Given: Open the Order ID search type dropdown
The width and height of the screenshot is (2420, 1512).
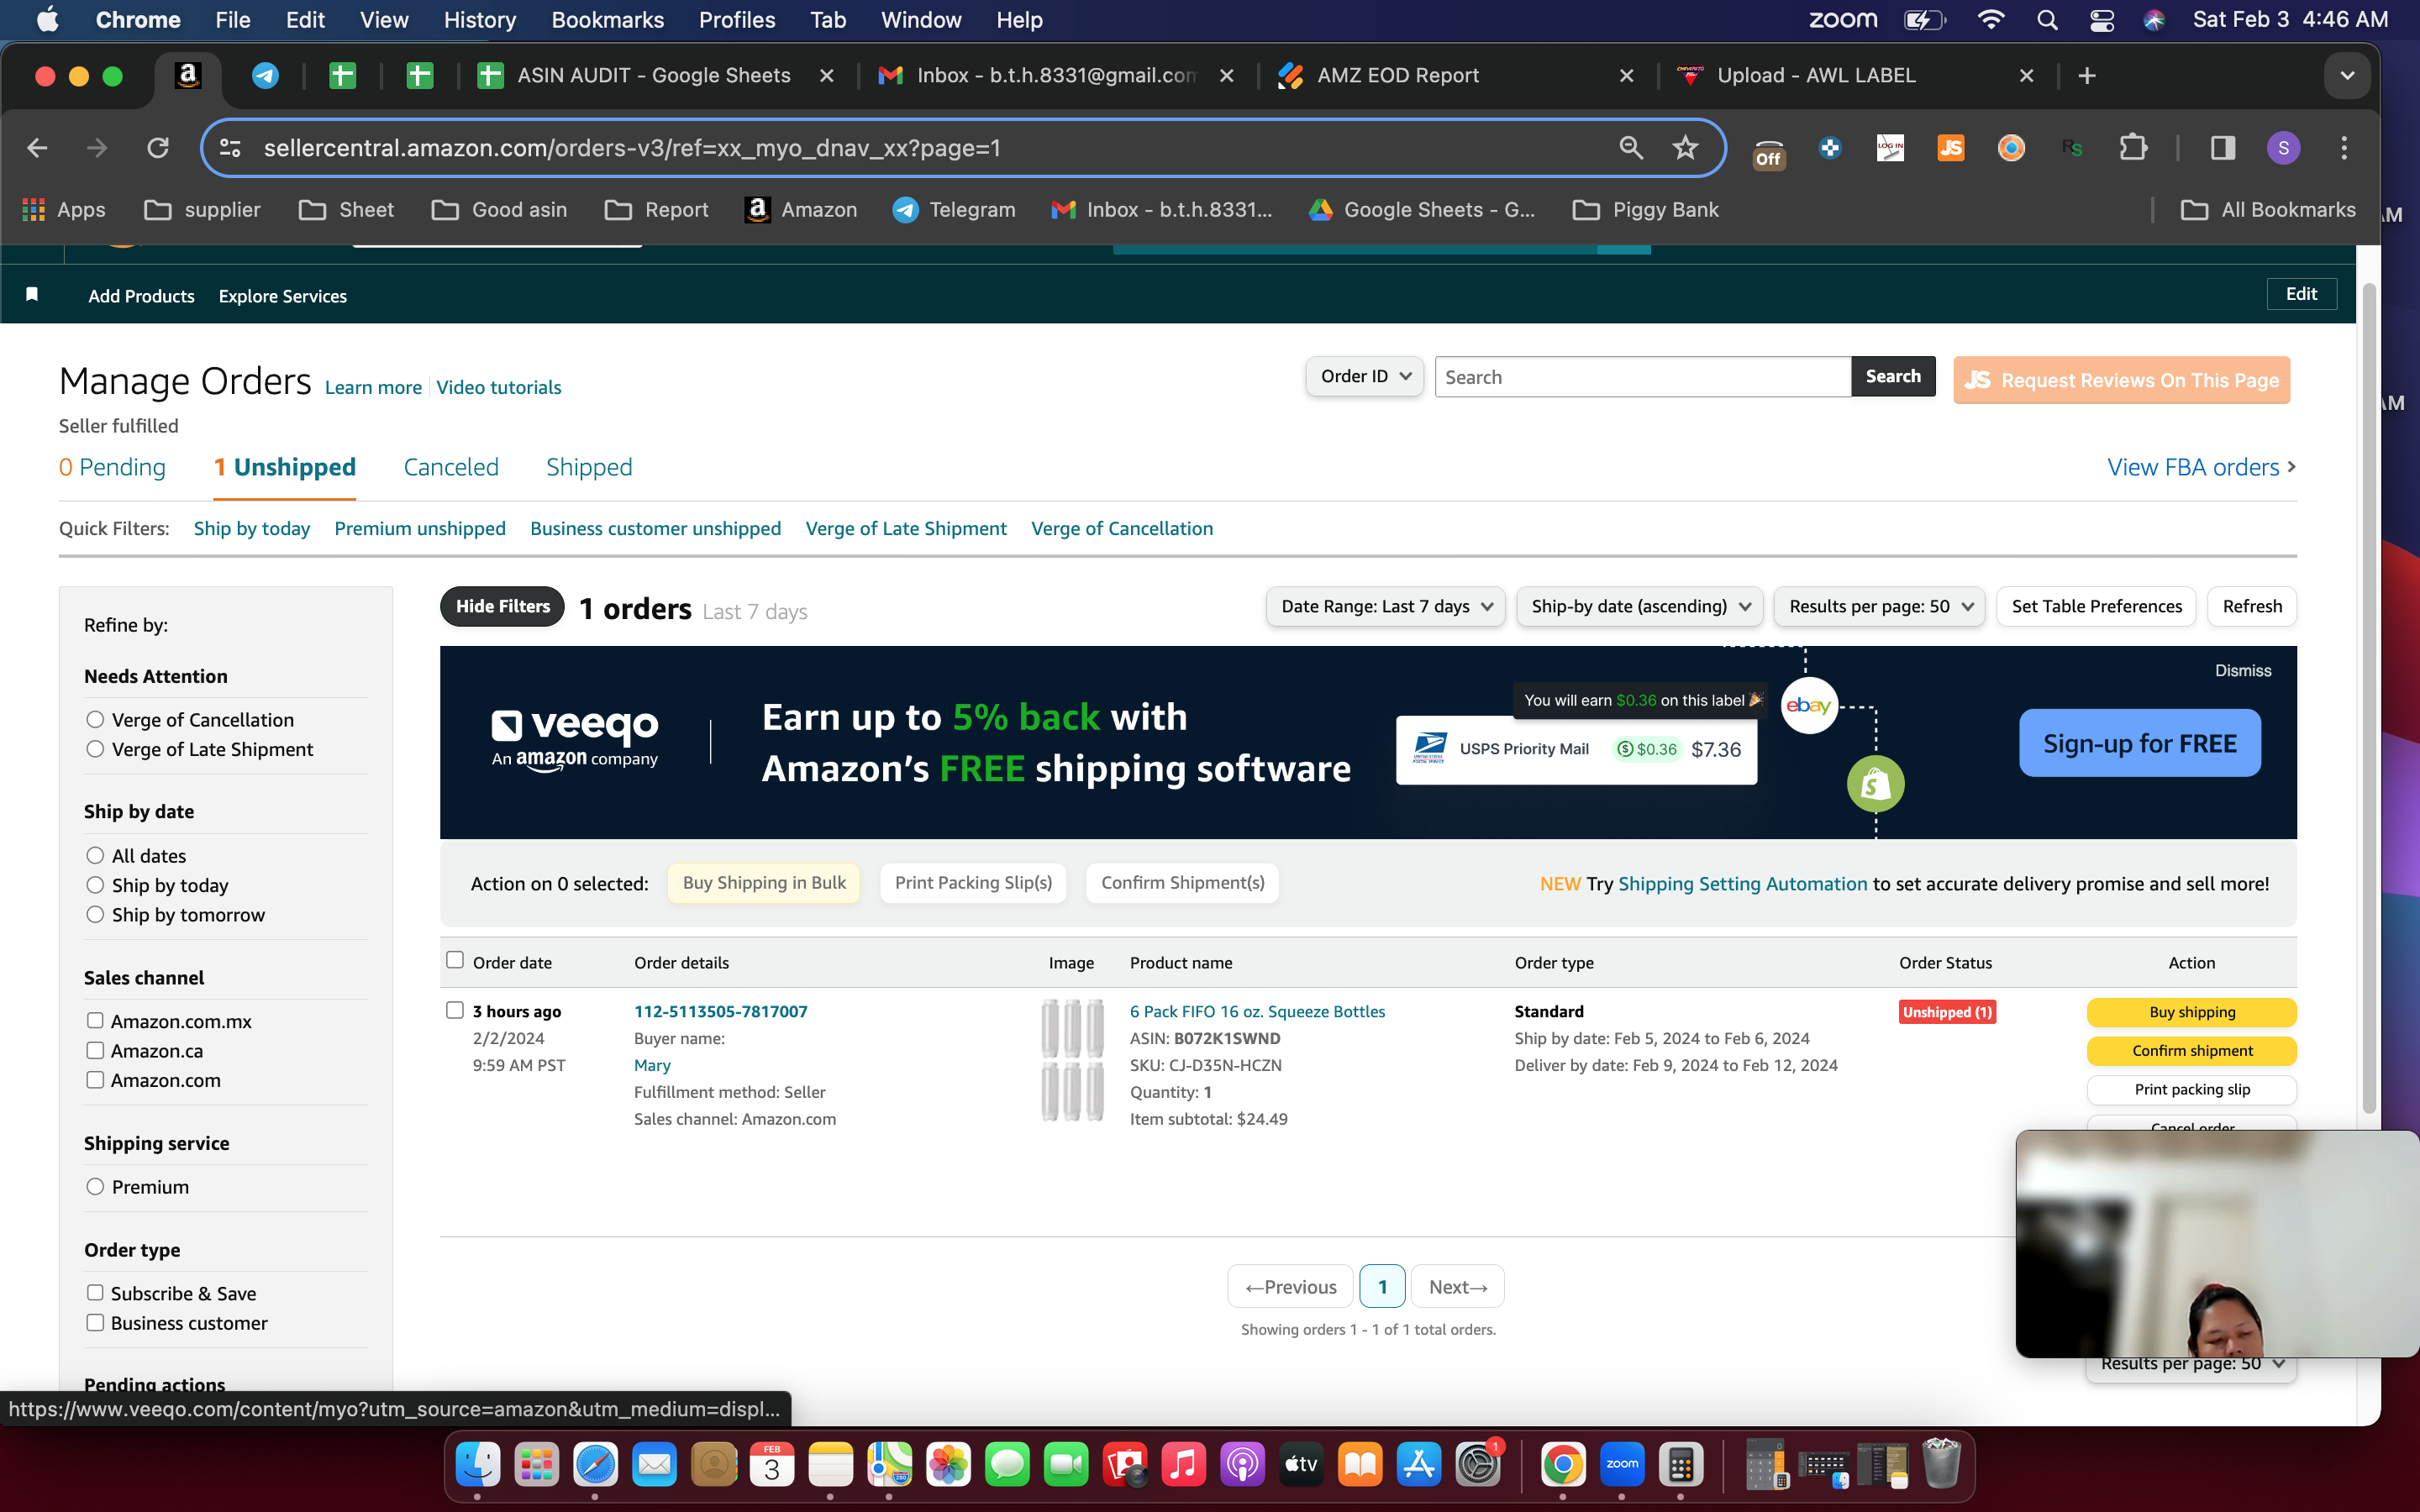Looking at the screenshot, I should [1364, 376].
